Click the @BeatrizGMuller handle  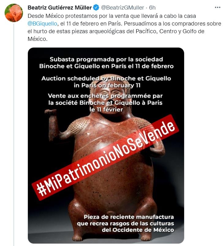(x=123, y=8)
